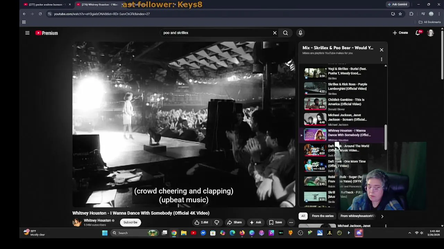Click the browser address bar URL
444x249 pixels.
coord(102,14)
